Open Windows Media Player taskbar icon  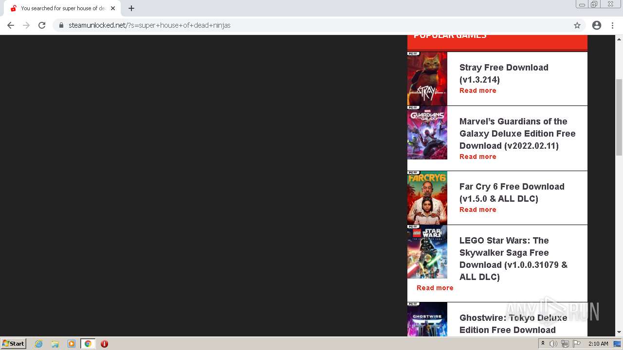click(72, 344)
